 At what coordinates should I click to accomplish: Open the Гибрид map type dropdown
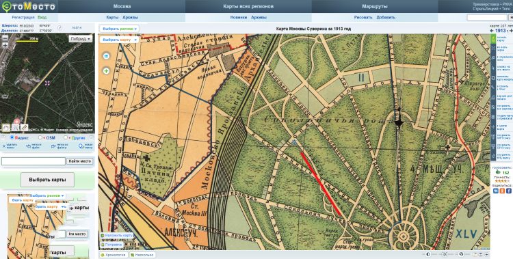[x=81, y=39]
